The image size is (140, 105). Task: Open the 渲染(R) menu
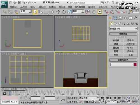coord(91,7)
